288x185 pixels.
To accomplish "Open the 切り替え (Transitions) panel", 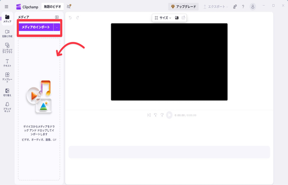I will point(7,92).
